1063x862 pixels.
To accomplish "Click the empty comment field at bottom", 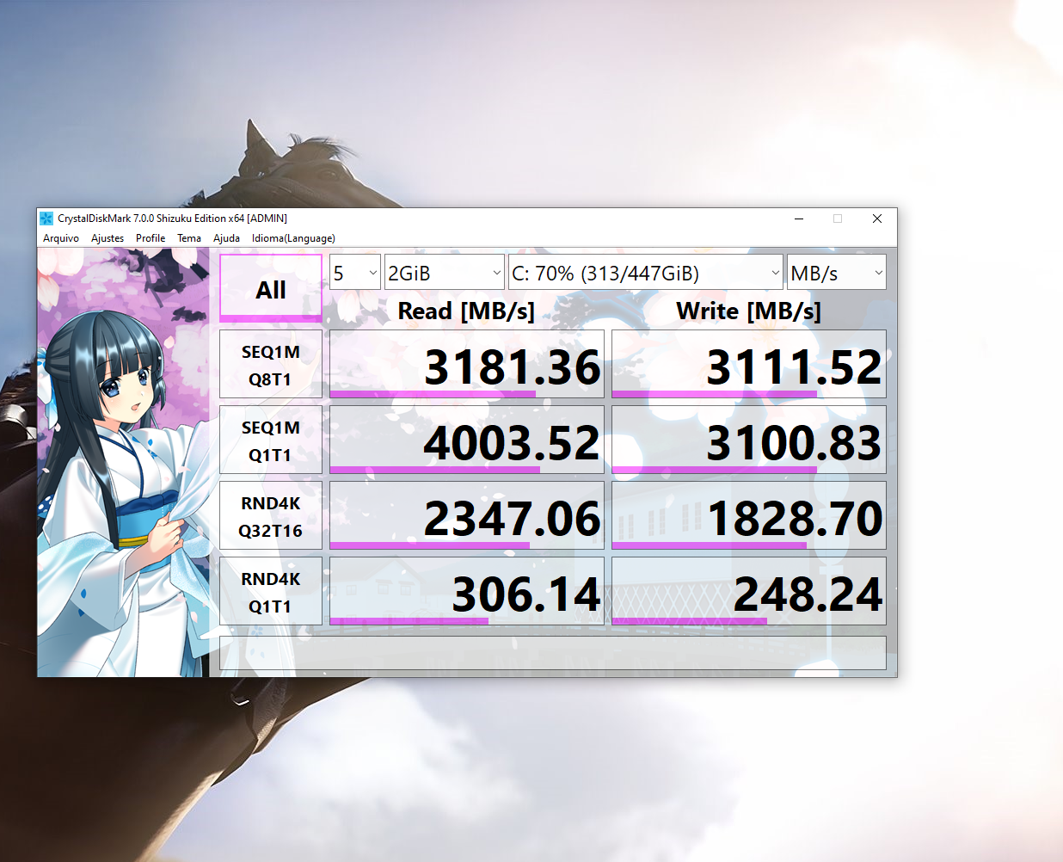I will point(553,653).
